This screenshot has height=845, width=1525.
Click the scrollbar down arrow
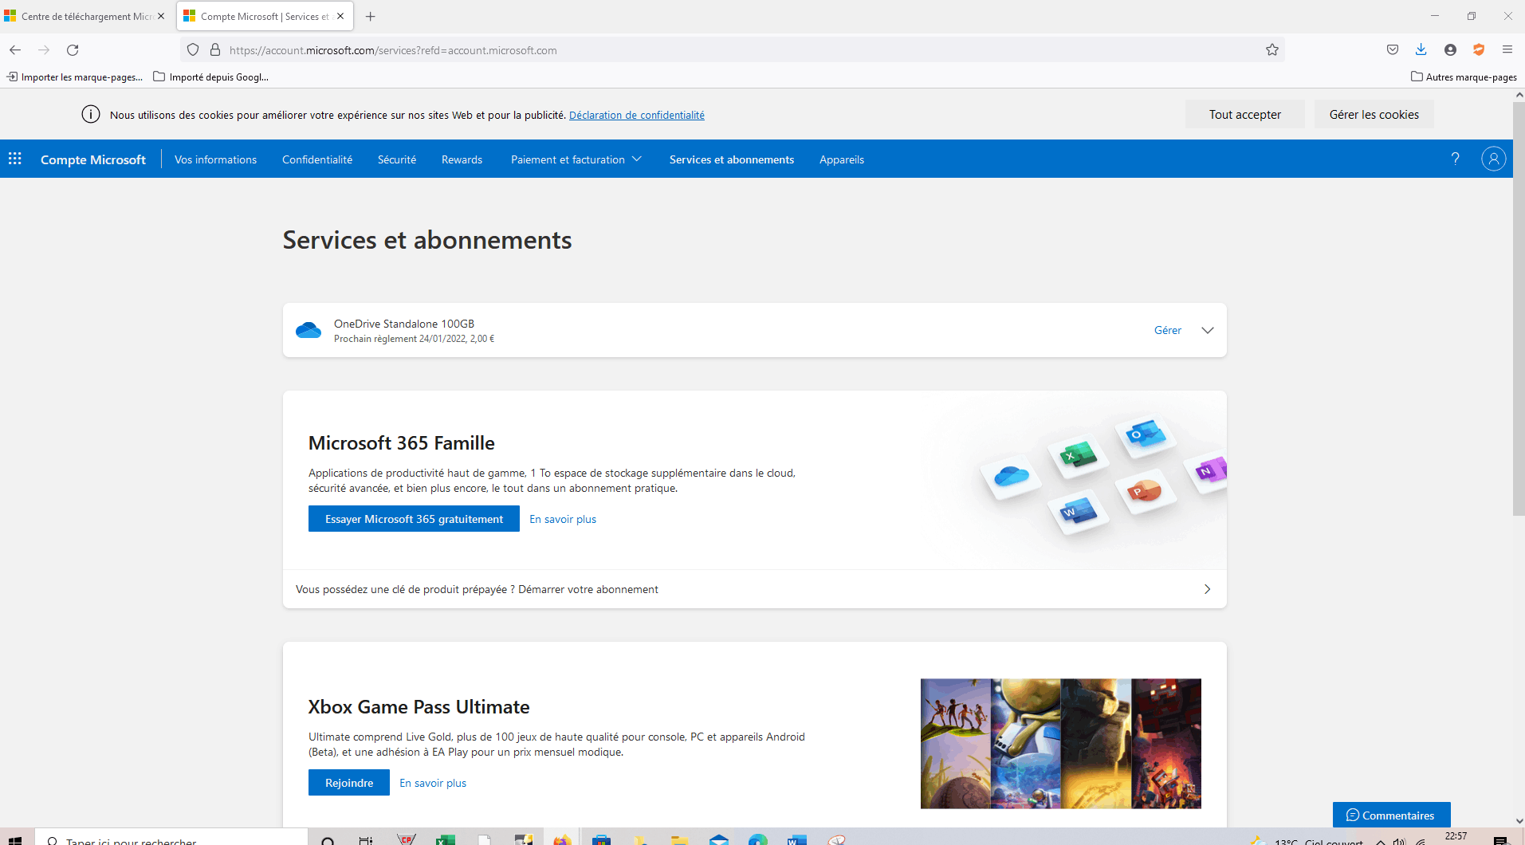[x=1519, y=821]
